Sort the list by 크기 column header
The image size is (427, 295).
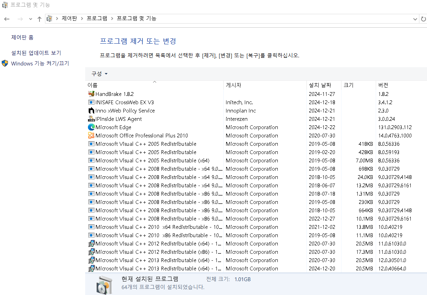[358, 85]
